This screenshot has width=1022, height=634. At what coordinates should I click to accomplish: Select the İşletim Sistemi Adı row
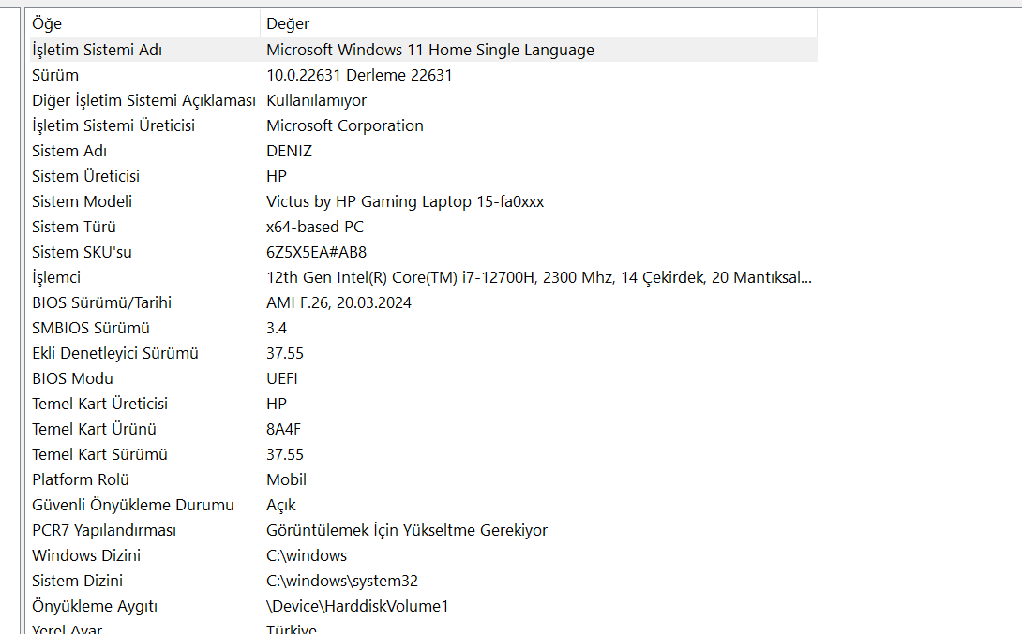(x=97, y=50)
